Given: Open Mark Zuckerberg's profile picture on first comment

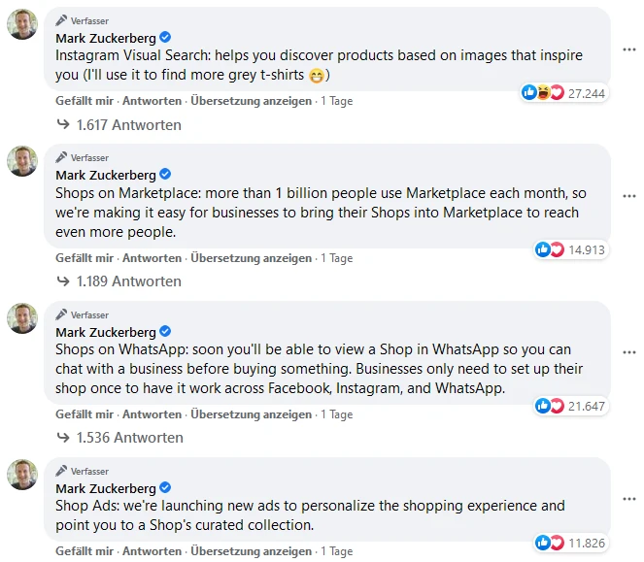Looking at the screenshot, I should click(x=22, y=24).
